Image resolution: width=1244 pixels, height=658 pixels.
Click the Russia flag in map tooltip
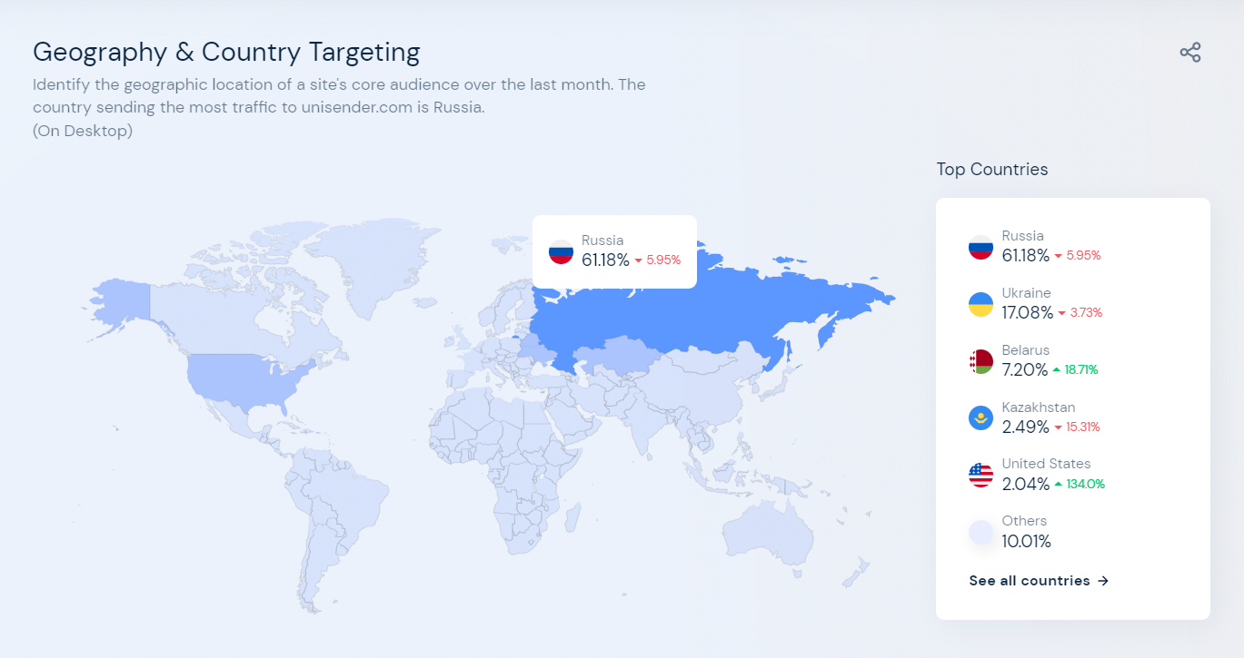point(561,251)
